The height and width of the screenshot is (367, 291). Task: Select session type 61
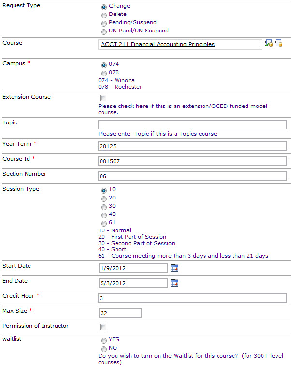coord(104,224)
